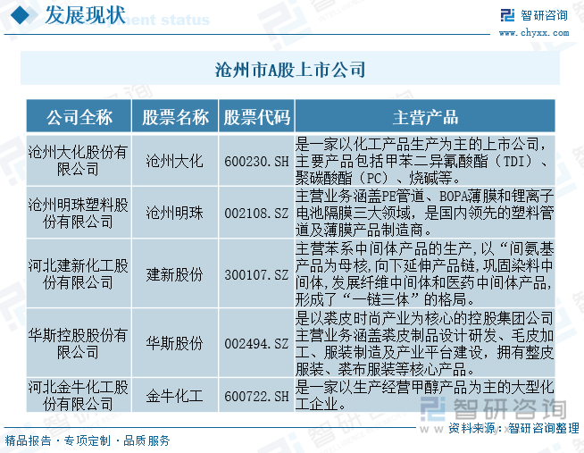Click the PE管道 BOPA薄膜 description cell
The width and height of the screenshot is (584, 453).
(x=425, y=213)
